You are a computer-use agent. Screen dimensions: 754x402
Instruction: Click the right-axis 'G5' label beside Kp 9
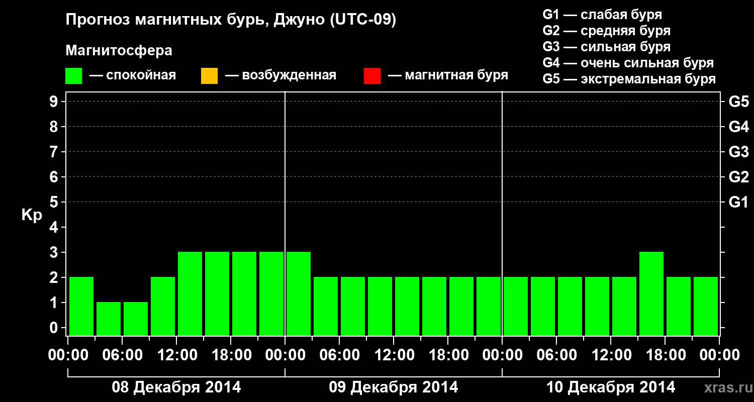coord(739,102)
